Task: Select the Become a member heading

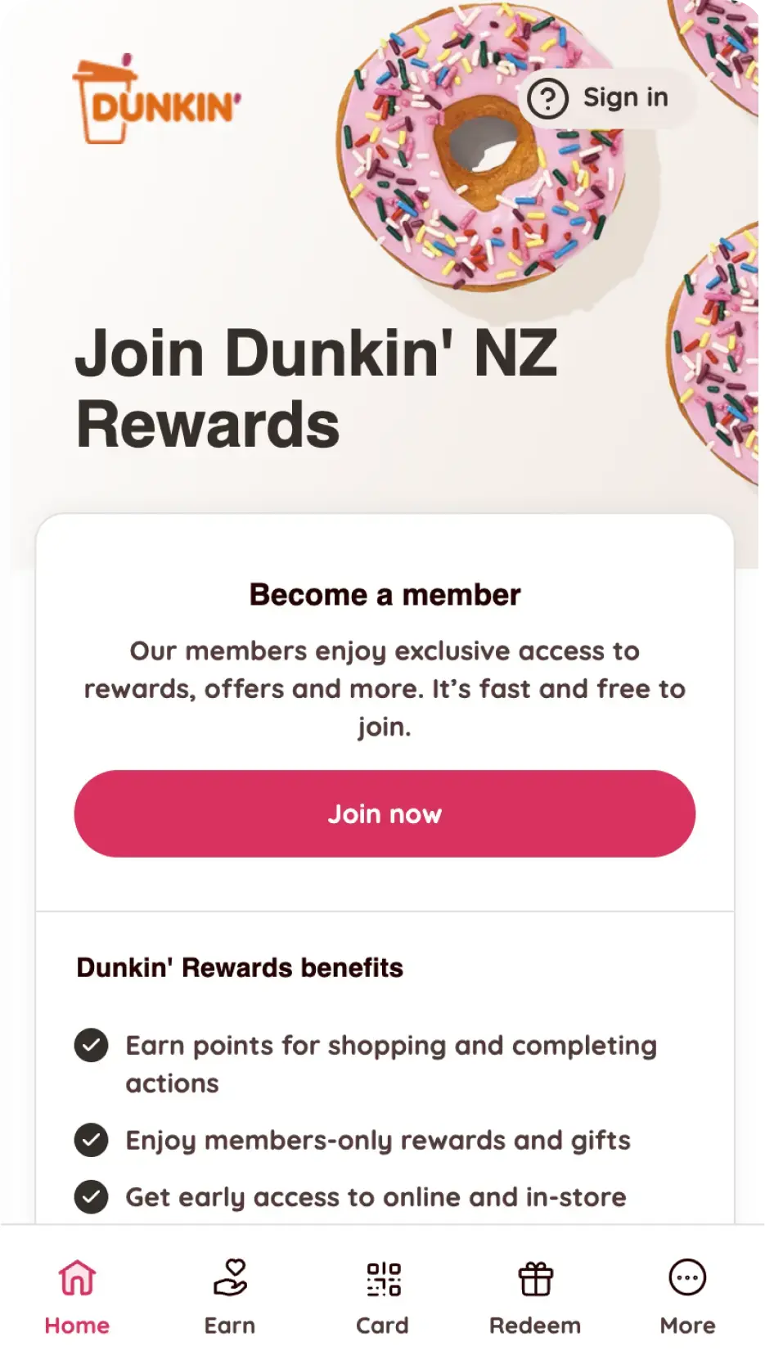Action: pos(385,595)
